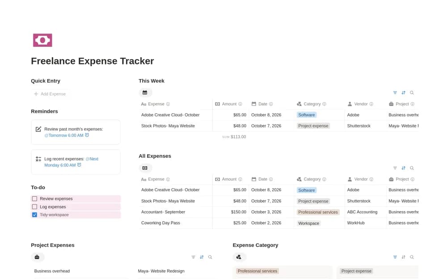The image size is (447, 279).
Task: Select Professional services category group header
Action: coord(257,271)
